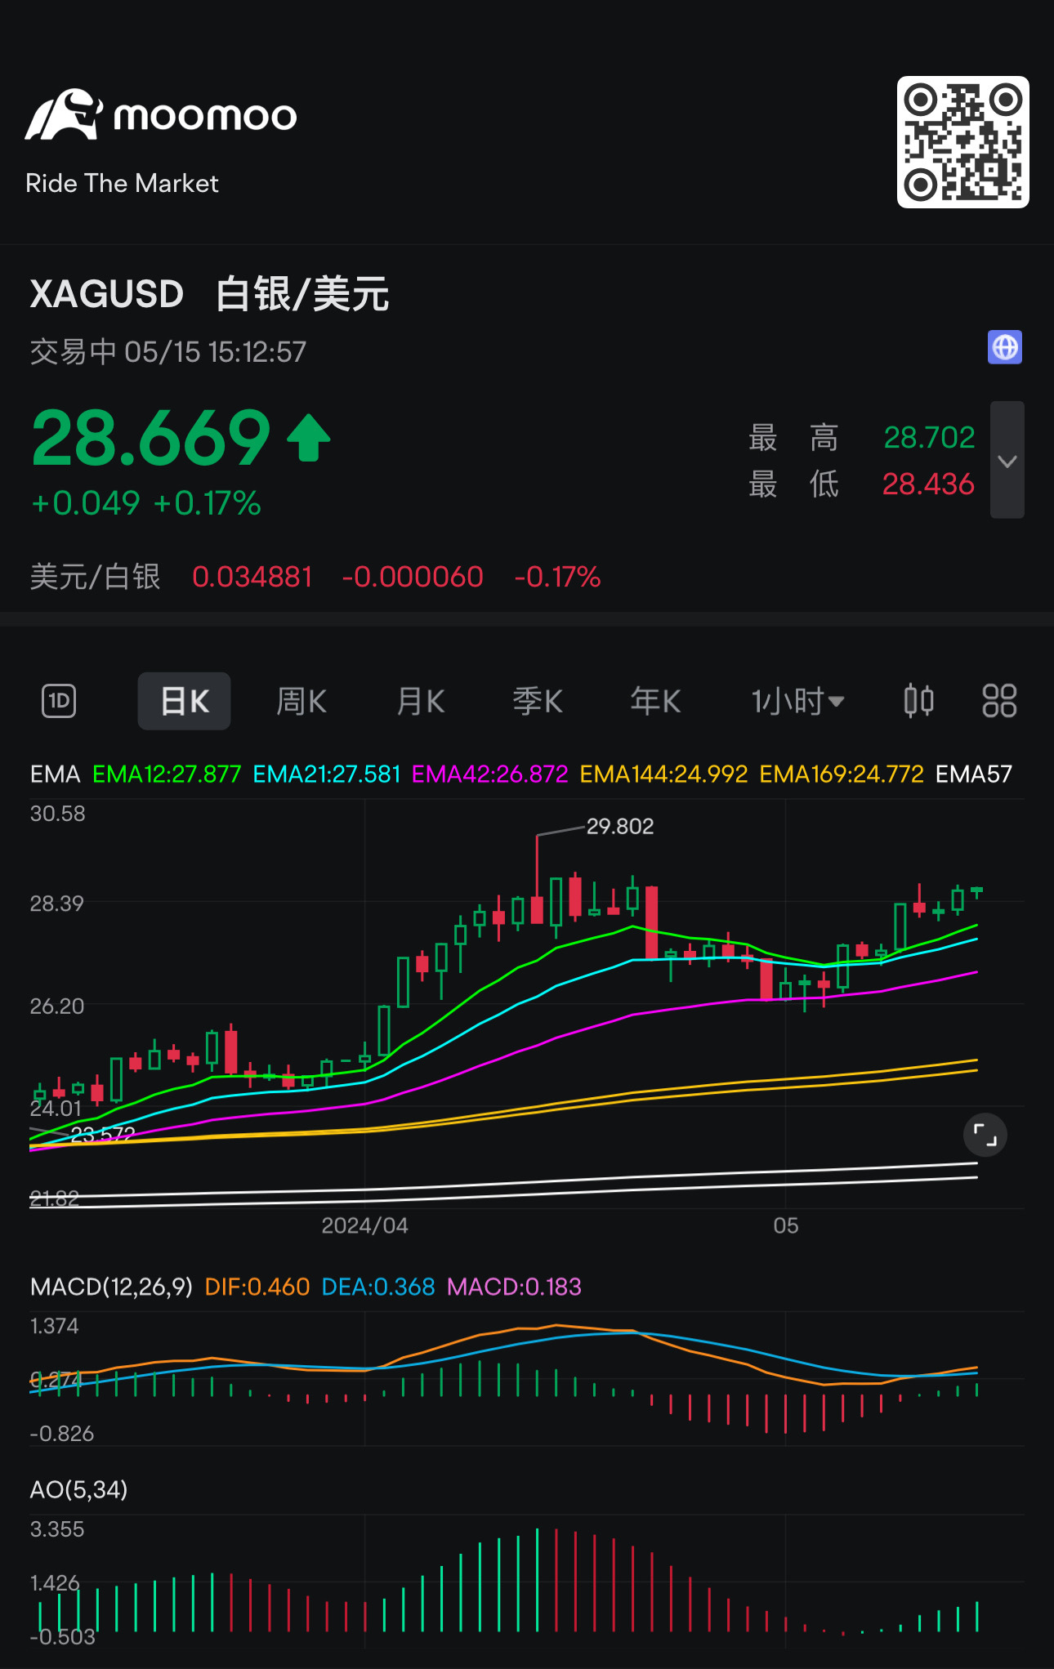The height and width of the screenshot is (1669, 1054).
Task: Tap the 1.374 MACD axis label
Action: tap(55, 1326)
